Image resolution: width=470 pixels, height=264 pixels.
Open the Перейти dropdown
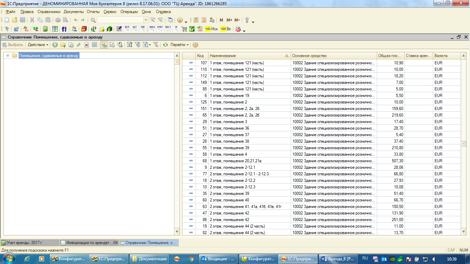pos(179,45)
